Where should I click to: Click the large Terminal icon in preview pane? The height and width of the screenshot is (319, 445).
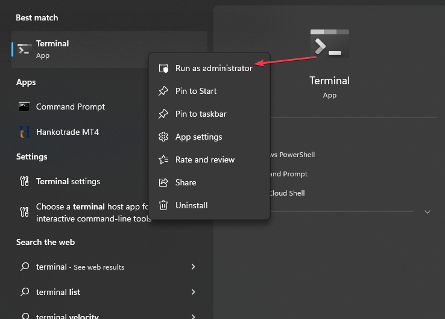[330, 44]
